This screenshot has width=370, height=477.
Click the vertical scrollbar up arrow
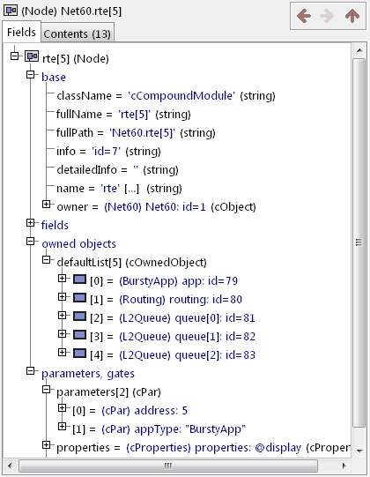pyautogui.click(x=359, y=50)
